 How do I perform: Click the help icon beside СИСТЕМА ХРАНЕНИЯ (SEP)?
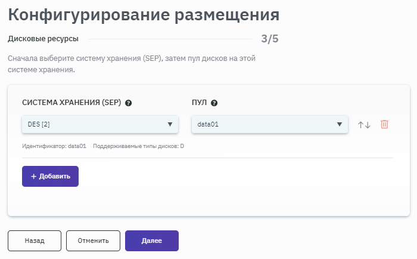click(x=129, y=103)
